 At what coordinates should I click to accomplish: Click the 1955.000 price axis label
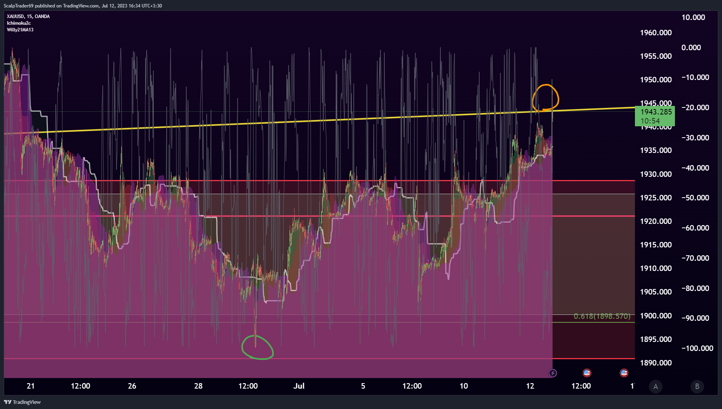tap(656, 56)
